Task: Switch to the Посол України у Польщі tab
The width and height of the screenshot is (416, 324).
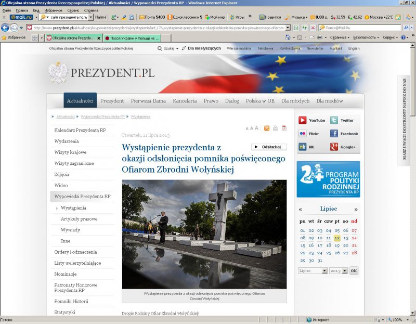Action: tap(132, 38)
